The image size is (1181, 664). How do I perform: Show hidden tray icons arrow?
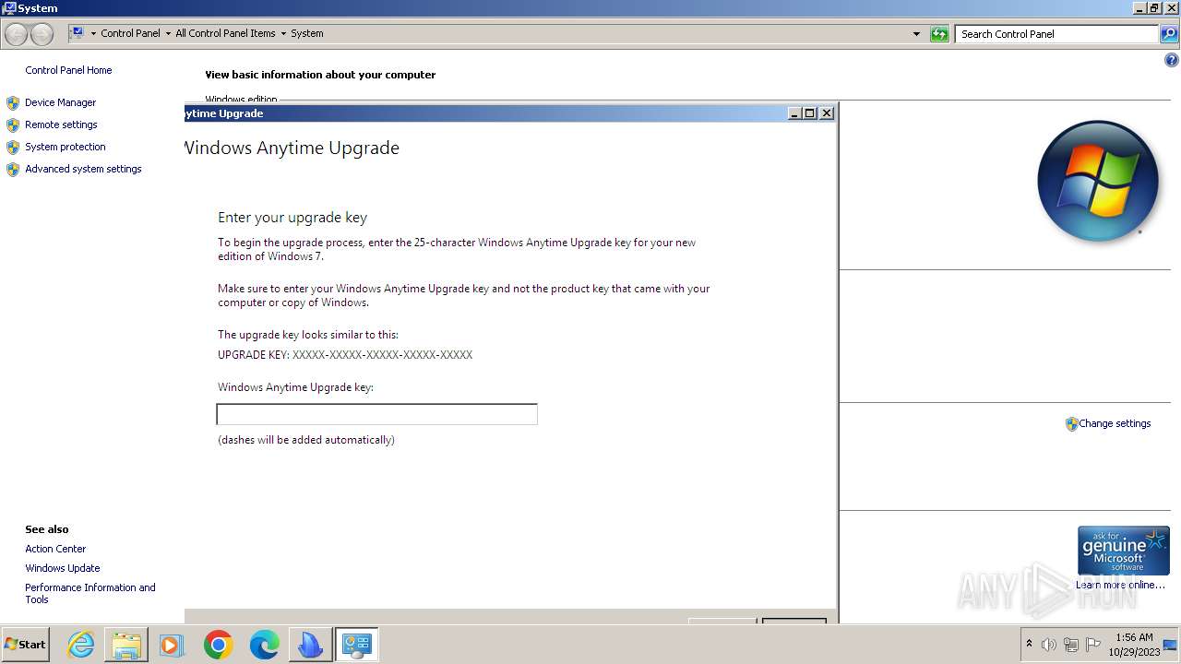coord(1029,644)
